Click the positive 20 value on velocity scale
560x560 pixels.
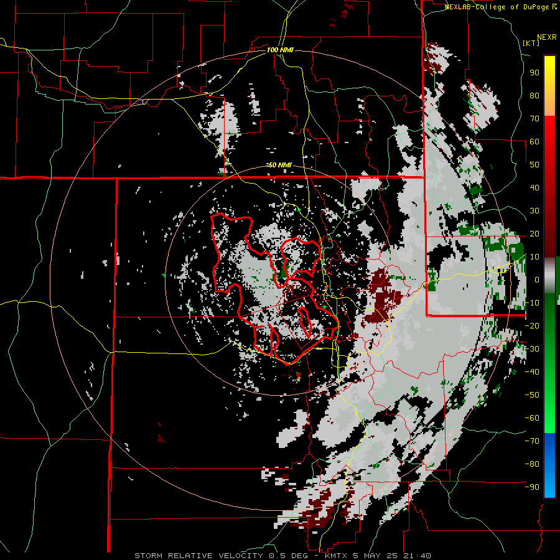pyautogui.click(x=534, y=234)
